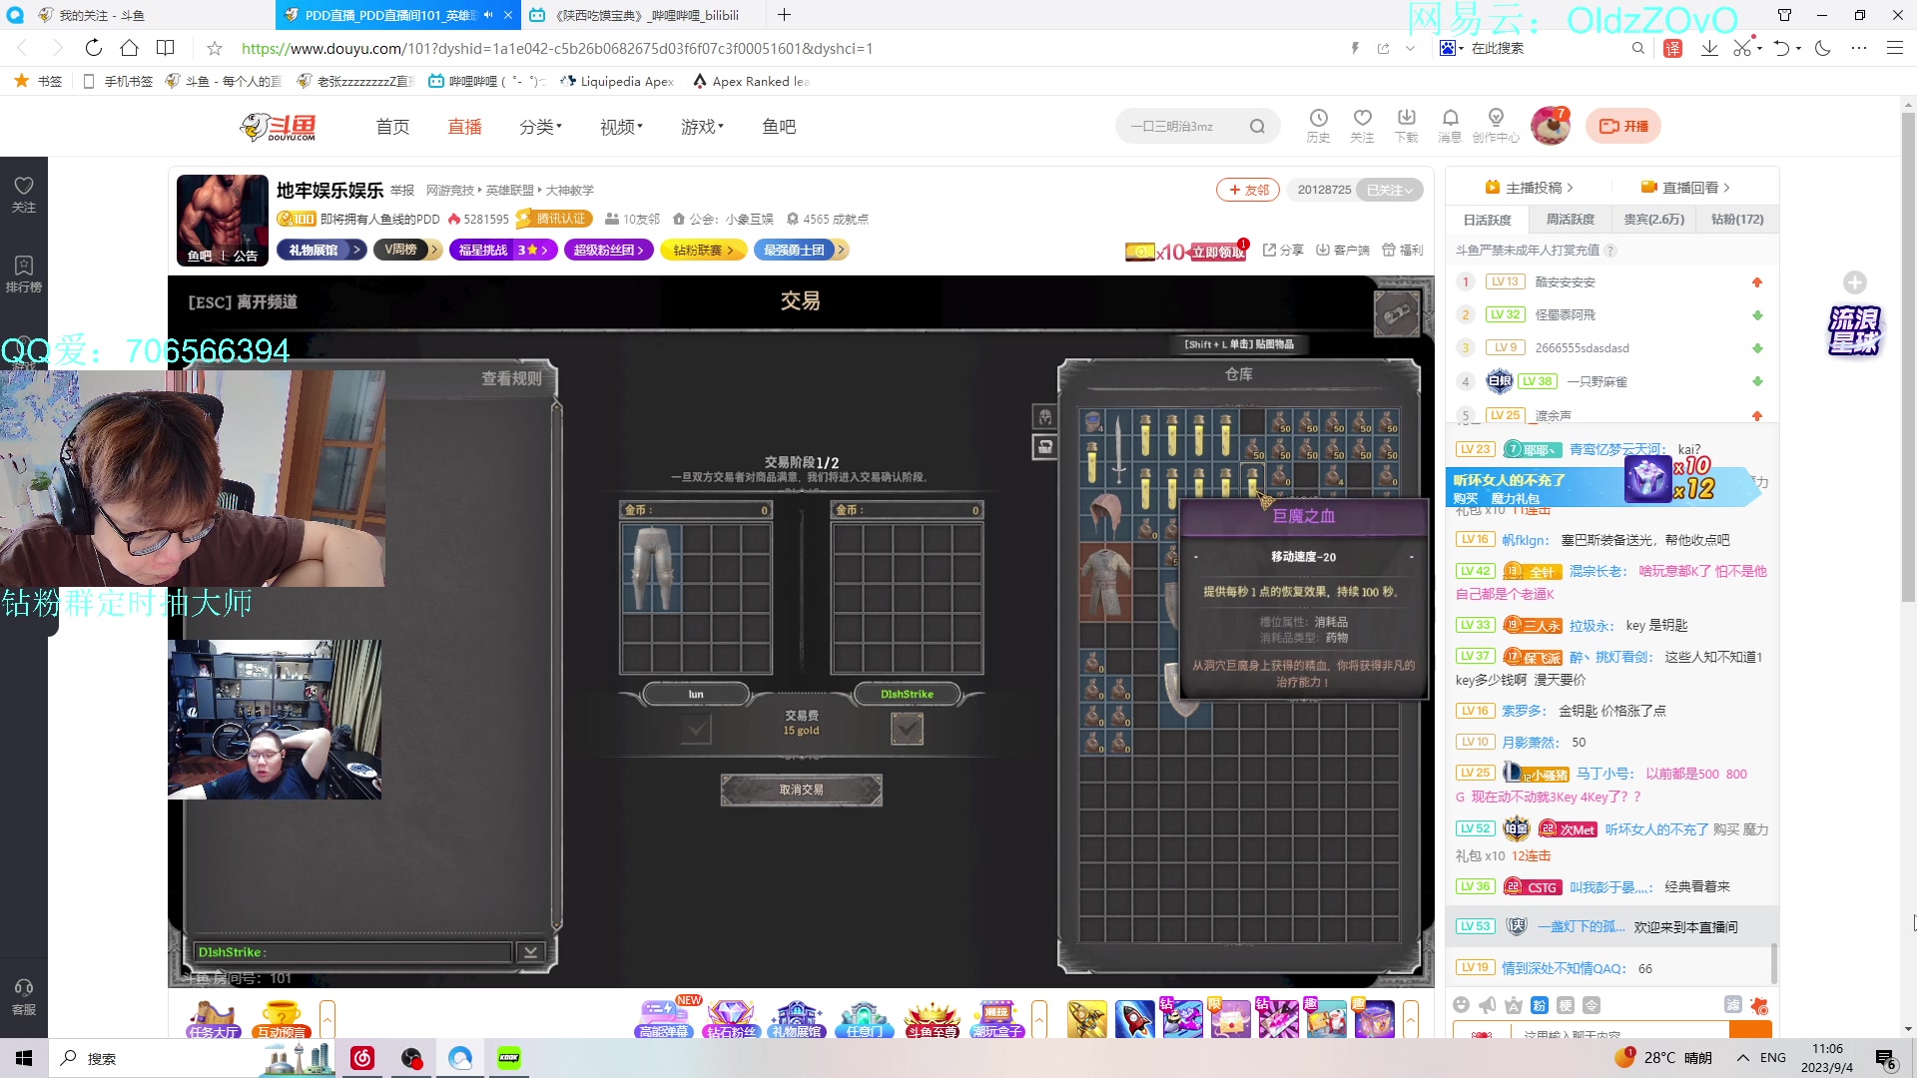Viewport: 1917px width, 1078px height.
Task: Click the search magnifier in Douyu search box
Action: tap(1257, 126)
